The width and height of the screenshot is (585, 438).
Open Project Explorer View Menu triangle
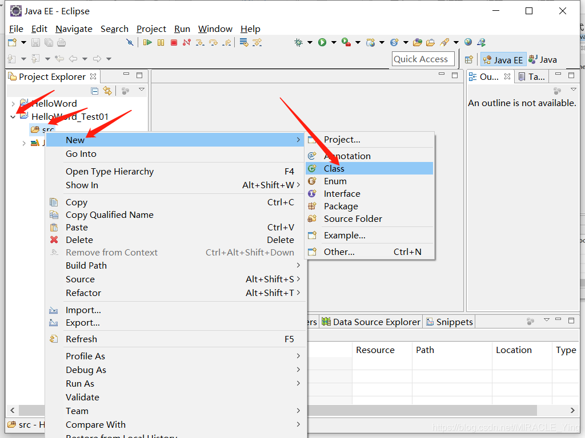(142, 90)
